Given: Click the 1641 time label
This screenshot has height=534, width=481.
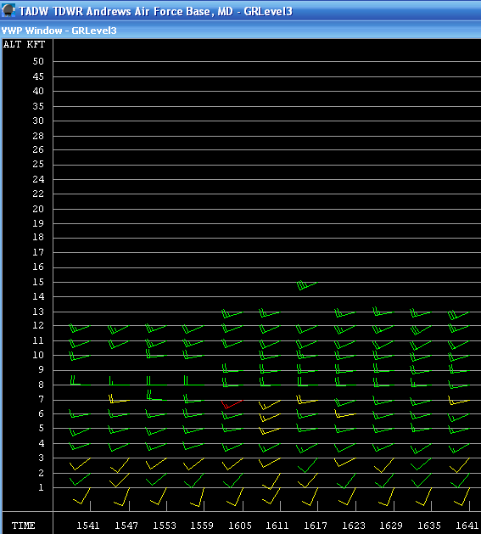Looking at the screenshot, I should click(x=467, y=526).
